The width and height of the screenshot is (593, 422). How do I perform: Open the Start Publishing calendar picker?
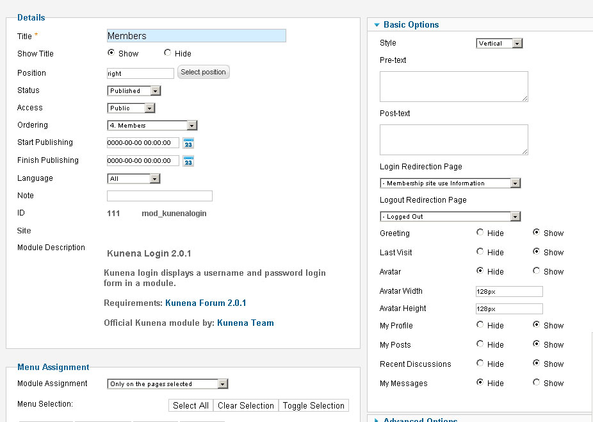pos(188,143)
